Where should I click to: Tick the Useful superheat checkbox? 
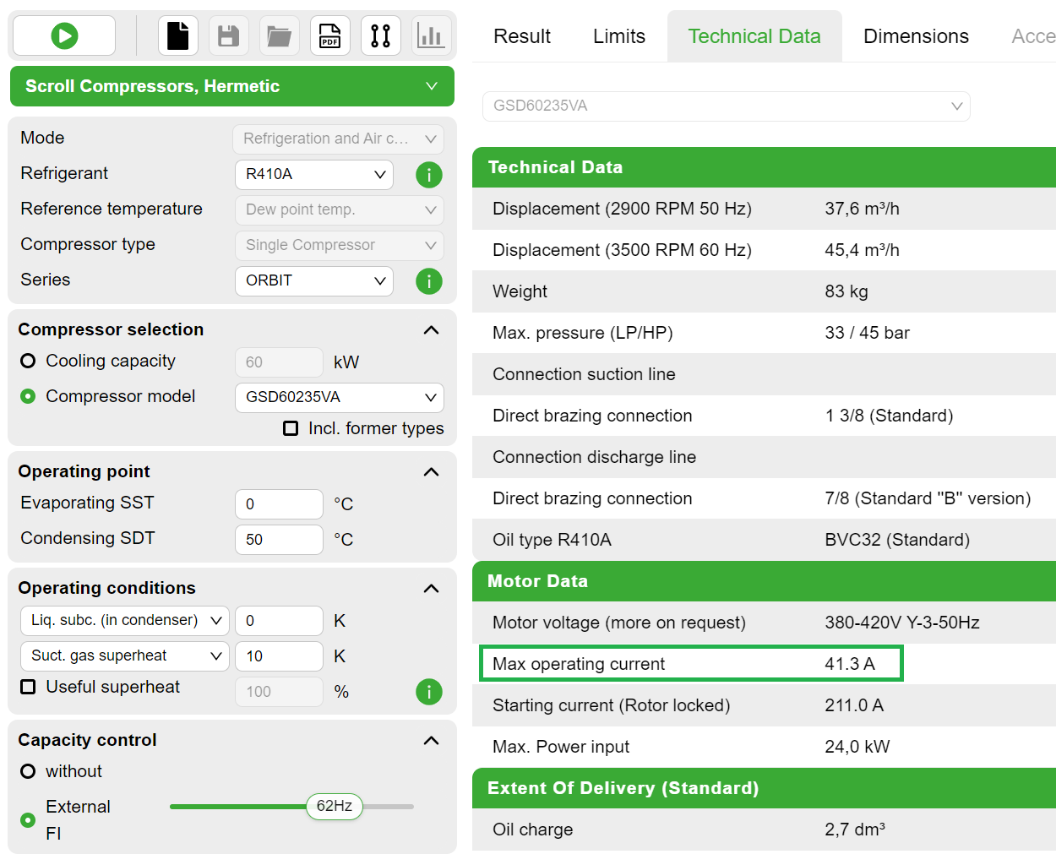[x=28, y=687]
